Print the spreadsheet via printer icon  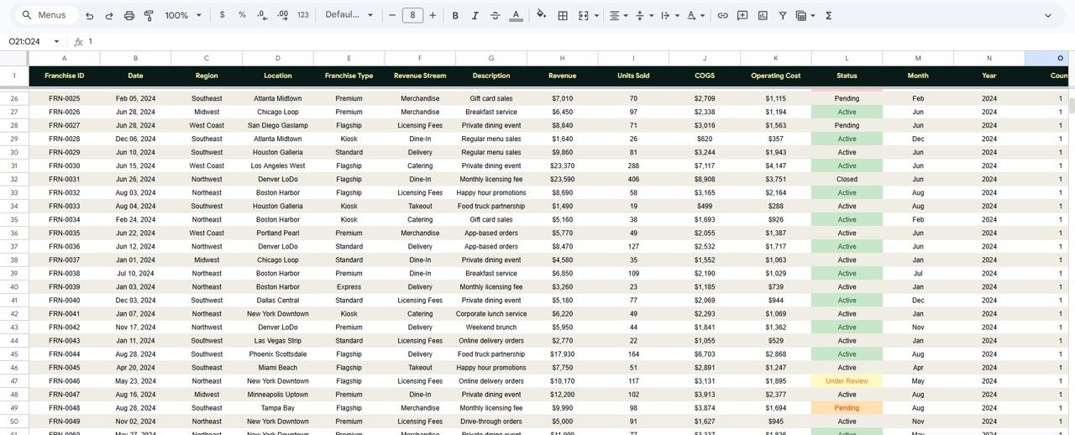[x=129, y=15]
